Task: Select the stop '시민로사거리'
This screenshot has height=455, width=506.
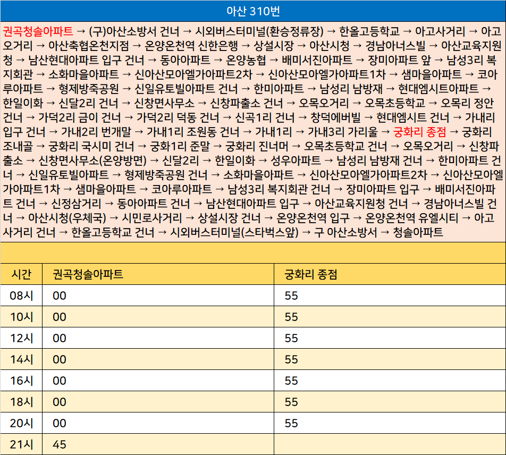Action: tap(152, 218)
